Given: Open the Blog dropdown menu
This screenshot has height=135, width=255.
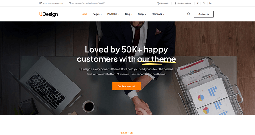Looking at the screenshot, I should (x=129, y=14).
